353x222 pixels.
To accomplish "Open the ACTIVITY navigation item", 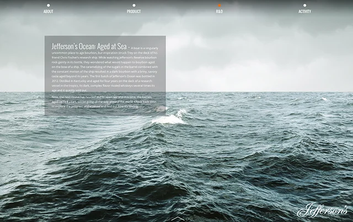I will pos(304,12).
